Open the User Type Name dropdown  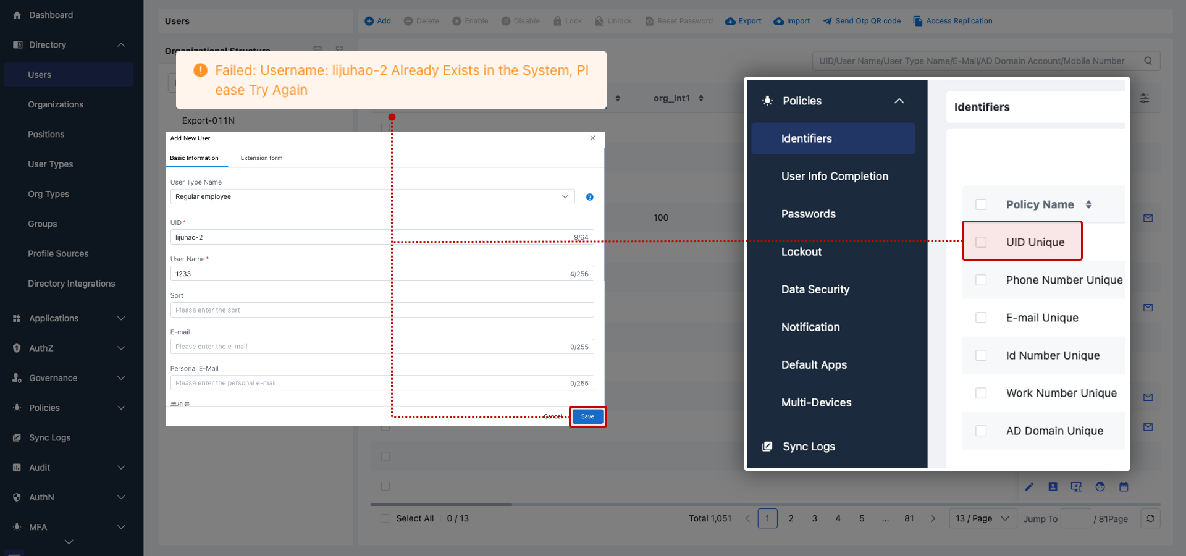point(372,196)
